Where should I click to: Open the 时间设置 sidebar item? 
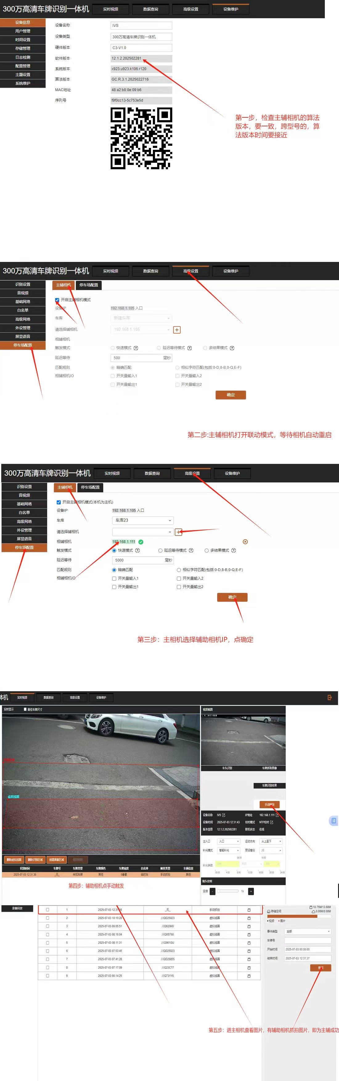pos(22,40)
